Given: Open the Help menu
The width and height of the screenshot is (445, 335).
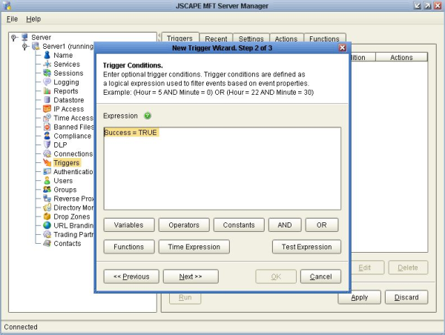Looking at the screenshot, I should (x=34, y=19).
